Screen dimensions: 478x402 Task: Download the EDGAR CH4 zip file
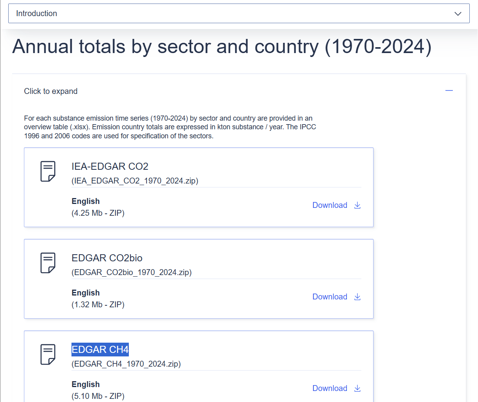pos(330,388)
